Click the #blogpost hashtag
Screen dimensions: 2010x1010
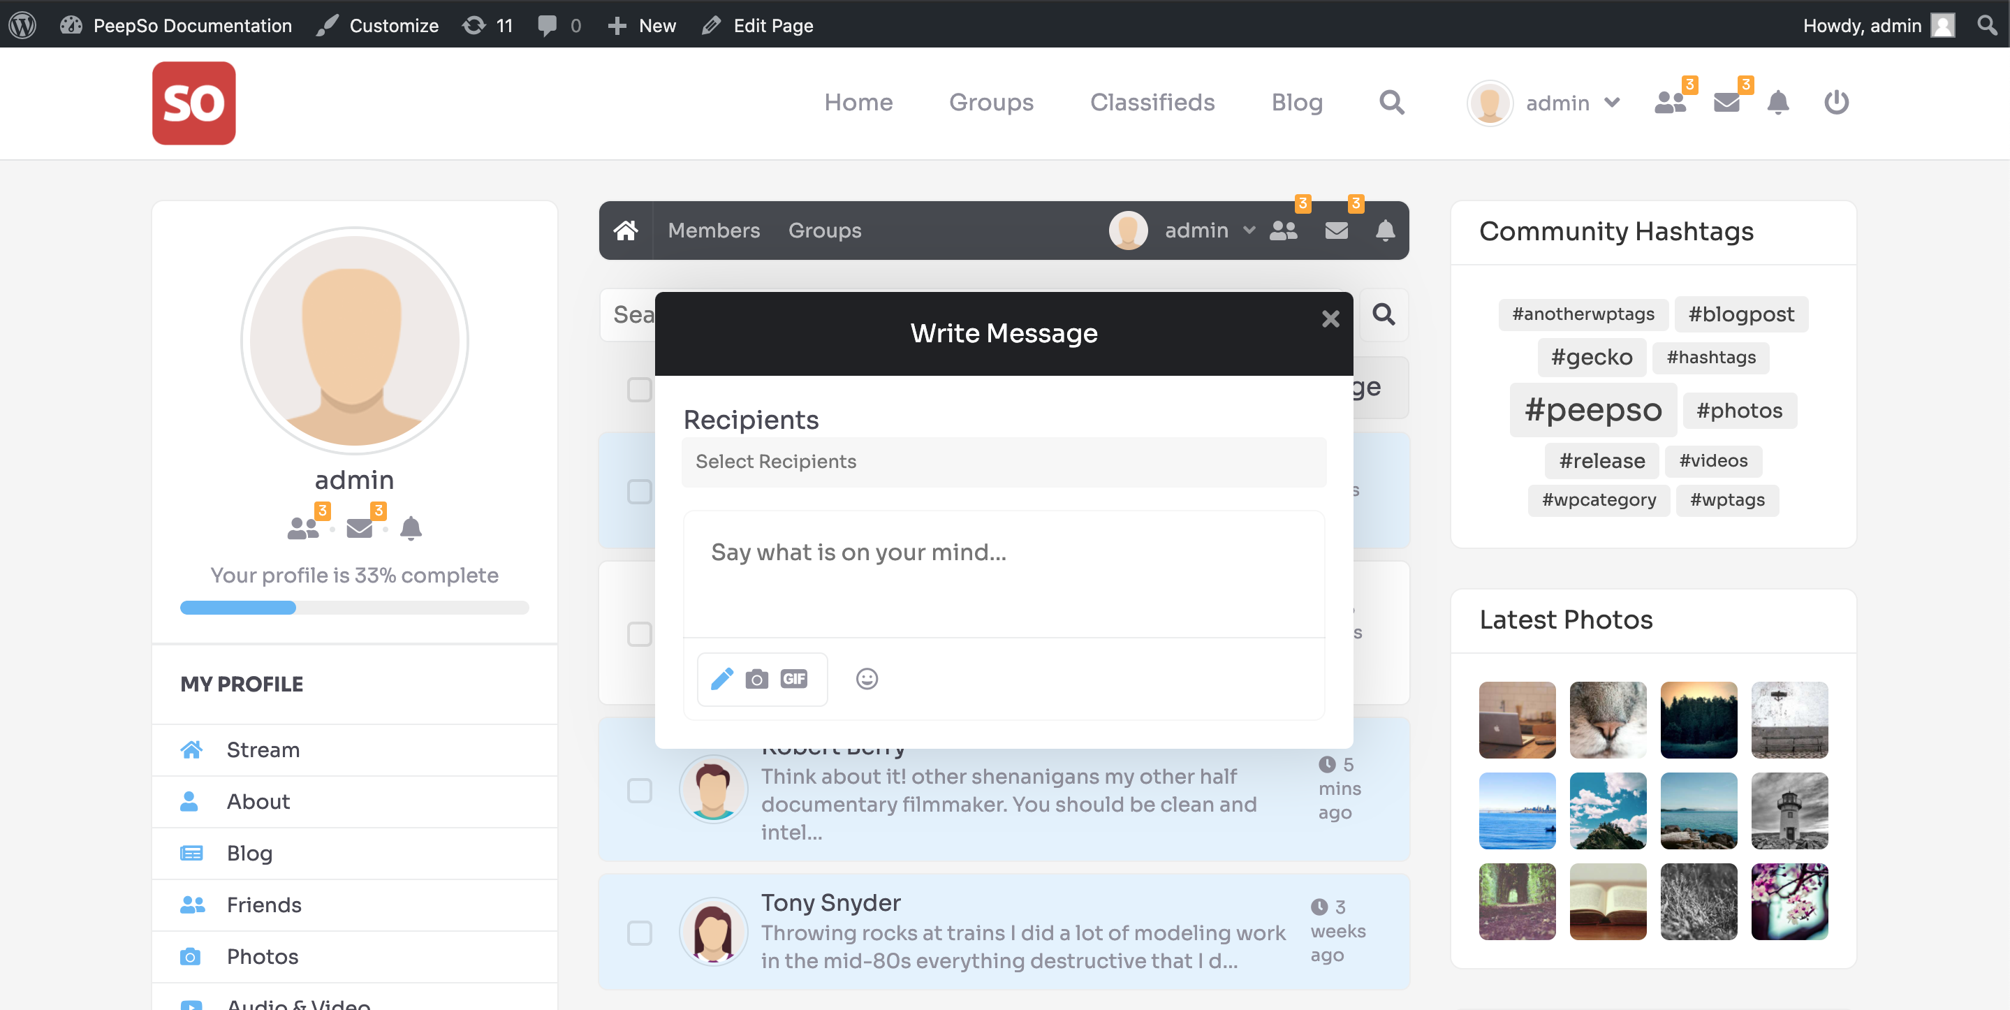[1741, 314]
